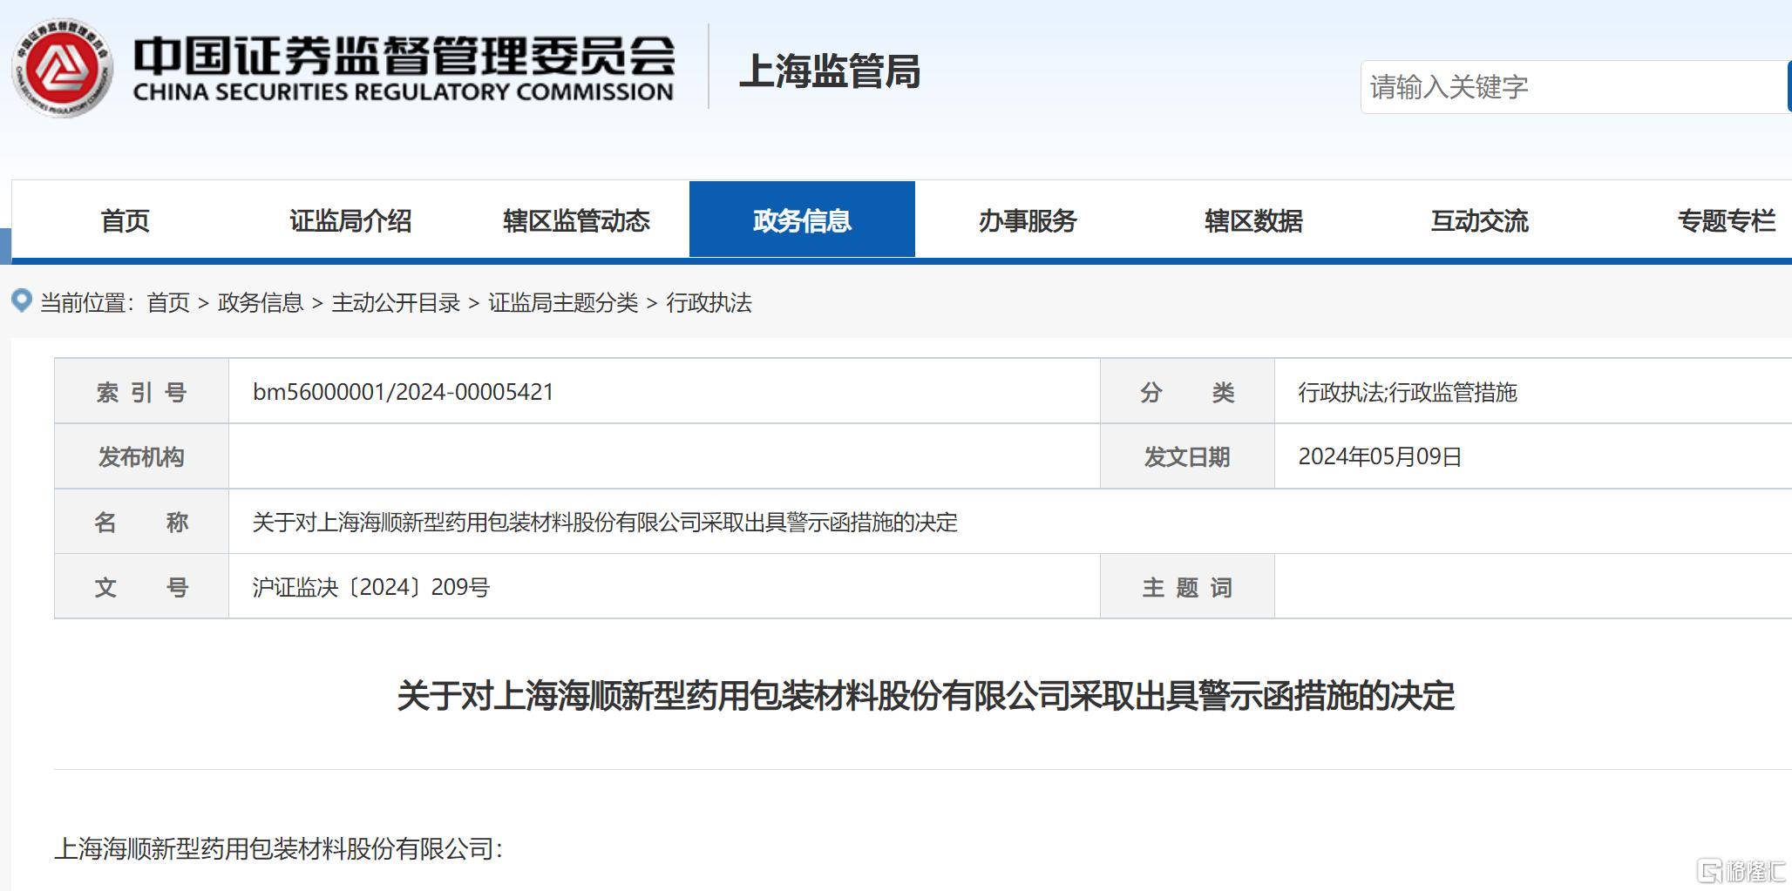
Task: Click the document name in 名称 row
Action: [x=605, y=522]
